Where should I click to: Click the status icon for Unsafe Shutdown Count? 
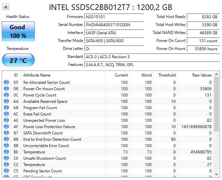pos(6,158)
